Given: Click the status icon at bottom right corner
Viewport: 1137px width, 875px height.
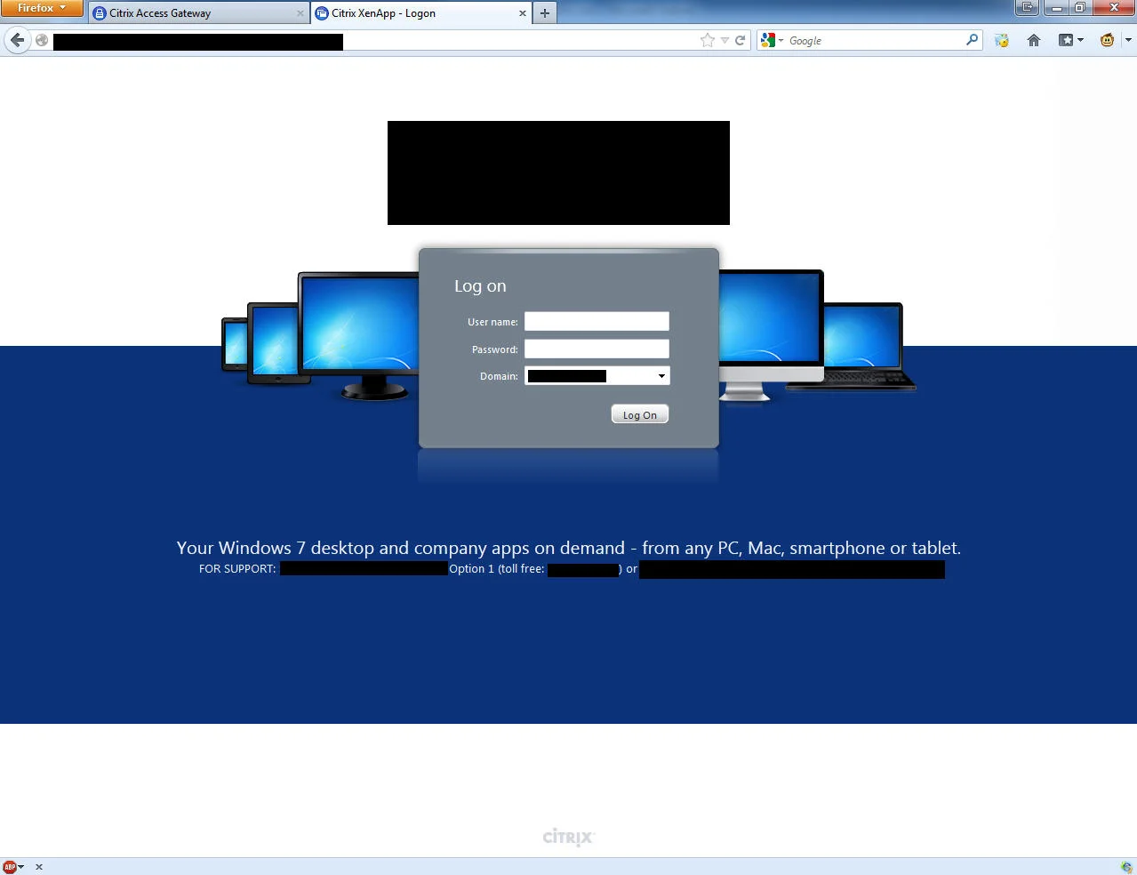Looking at the screenshot, I should [1126, 867].
